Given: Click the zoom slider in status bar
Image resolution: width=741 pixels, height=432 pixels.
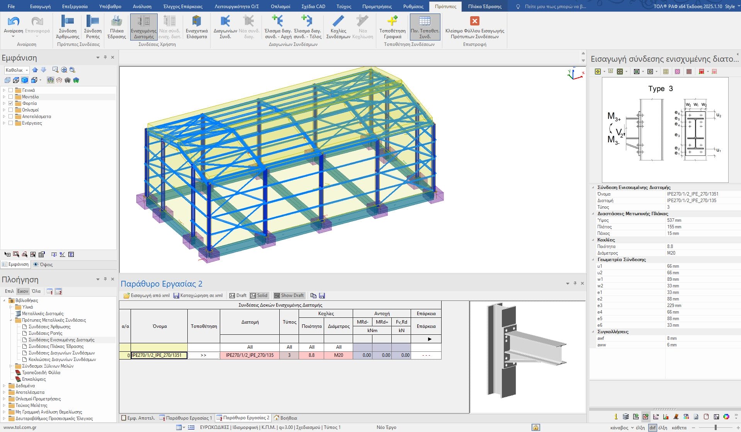Looking at the screenshot, I should (716, 427).
